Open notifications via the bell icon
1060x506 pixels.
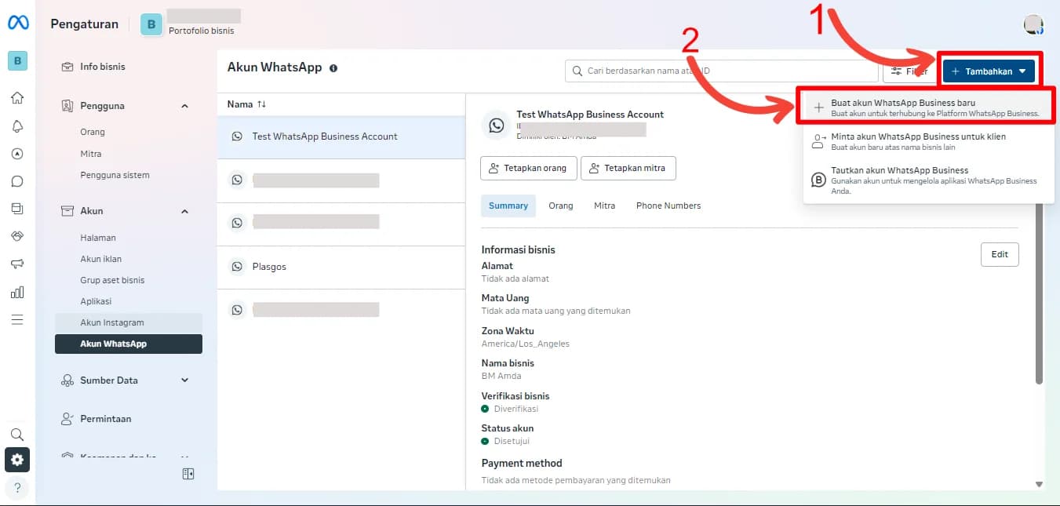17,126
